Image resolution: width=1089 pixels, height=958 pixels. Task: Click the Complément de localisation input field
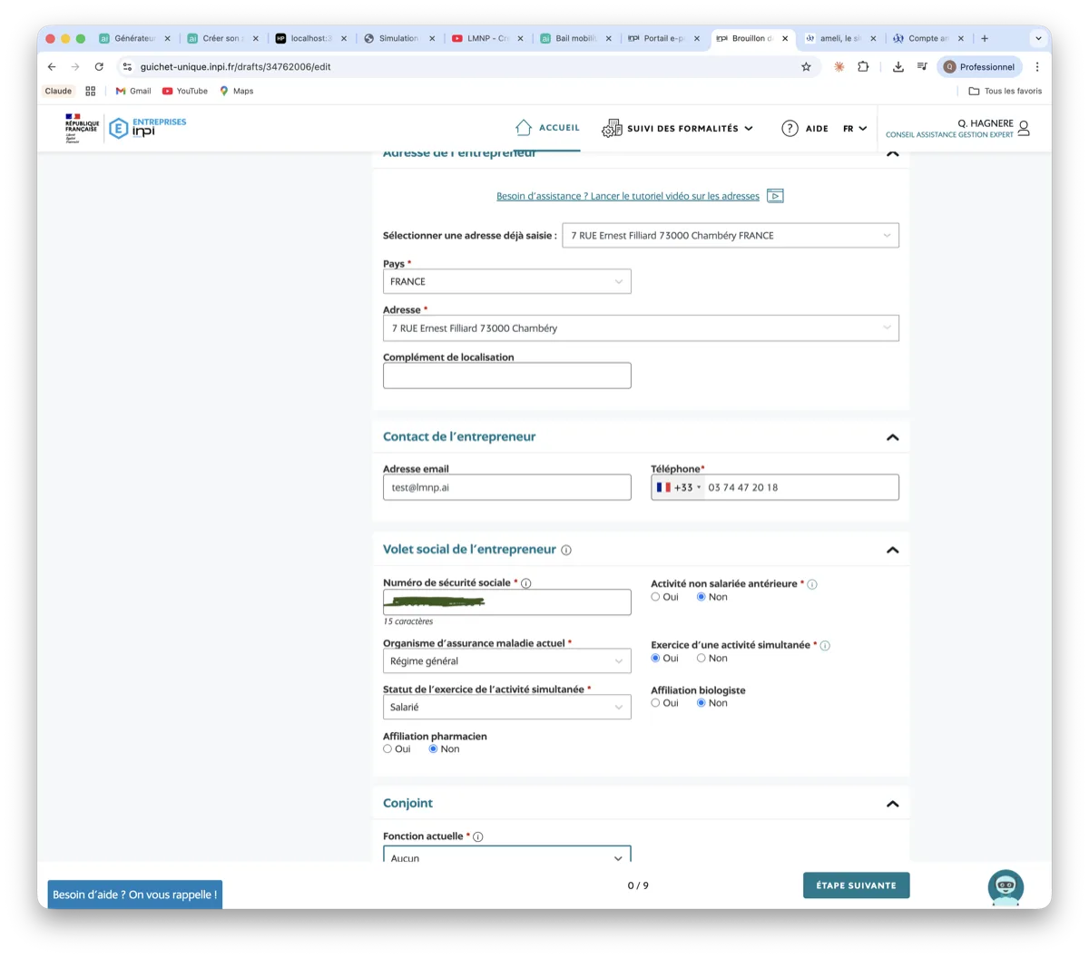(506, 376)
